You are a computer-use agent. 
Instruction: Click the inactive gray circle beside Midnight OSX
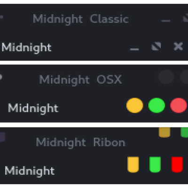pos(166,77)
